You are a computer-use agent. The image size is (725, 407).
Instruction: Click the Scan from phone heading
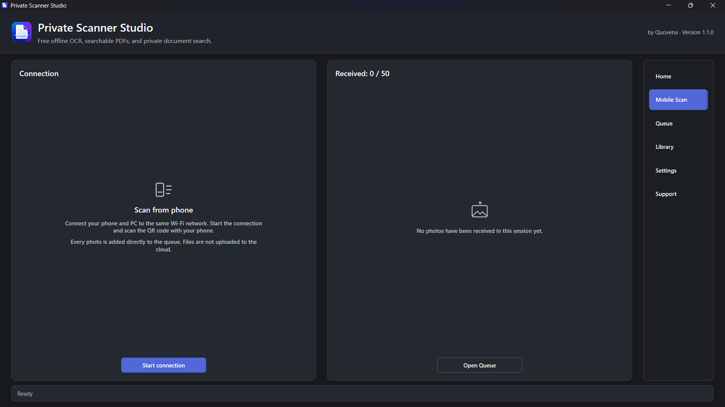pyautogui.click(x=164, y=210)
